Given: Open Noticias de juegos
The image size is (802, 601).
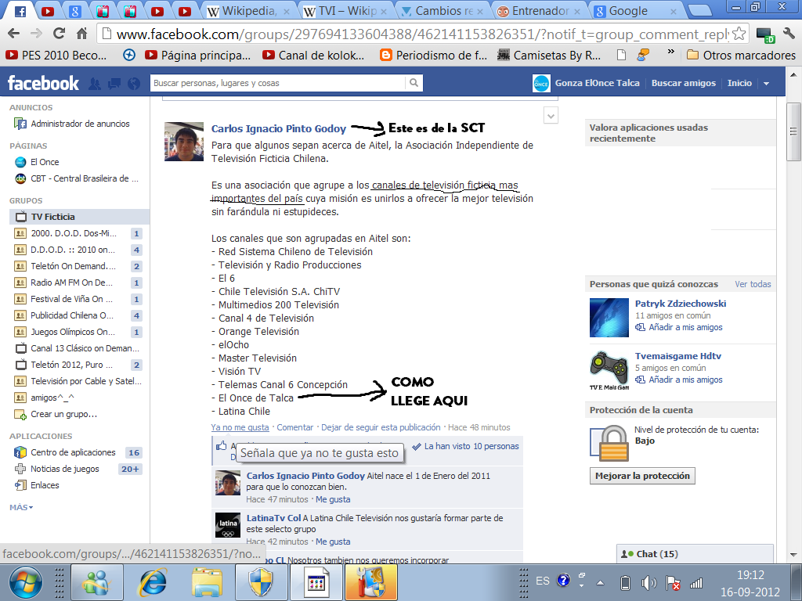Looking at the screenshot, I should (64, 469).
